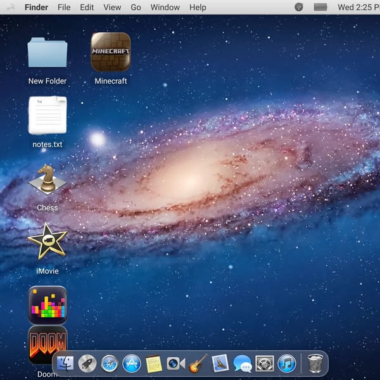Select the Minecraft app icon on the desktop
The height and width of the screenshot is (380, 380).
click(111, 52)
